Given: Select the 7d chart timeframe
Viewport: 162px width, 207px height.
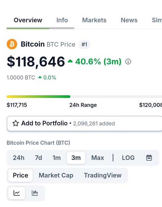Looking at the screenshot, I should [x=38, y=158].
